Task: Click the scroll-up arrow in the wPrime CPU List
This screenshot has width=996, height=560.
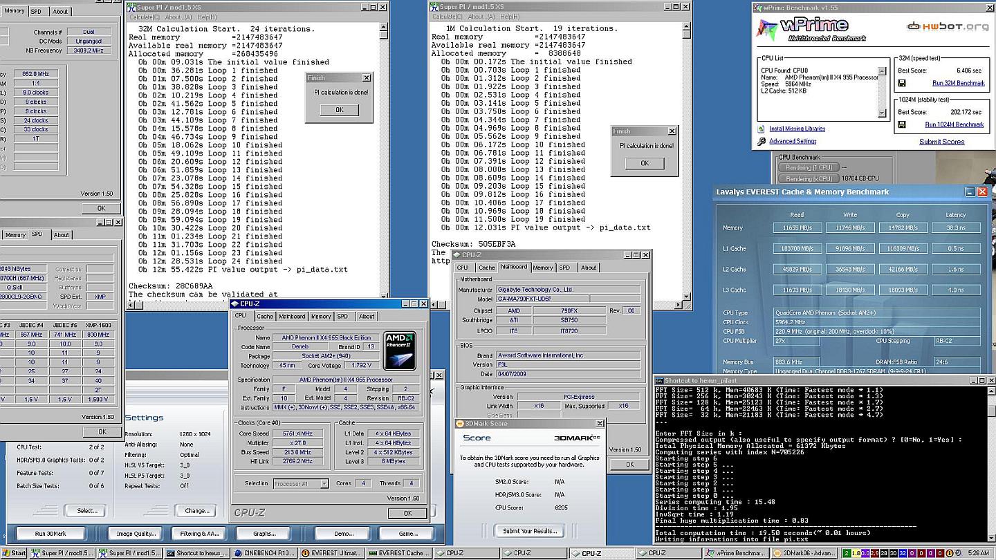Action: pos(882,71)
